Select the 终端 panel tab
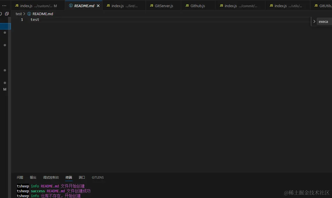 click(x=69, y=177)
